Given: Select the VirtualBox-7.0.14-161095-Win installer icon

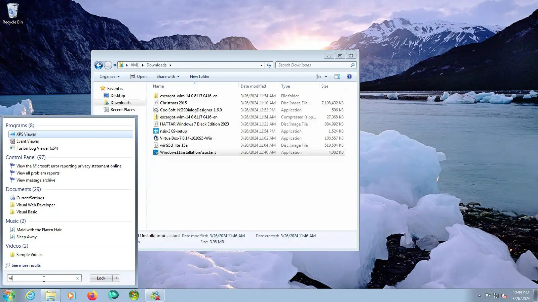Looking at the screenshot, I should coord(156,138).
